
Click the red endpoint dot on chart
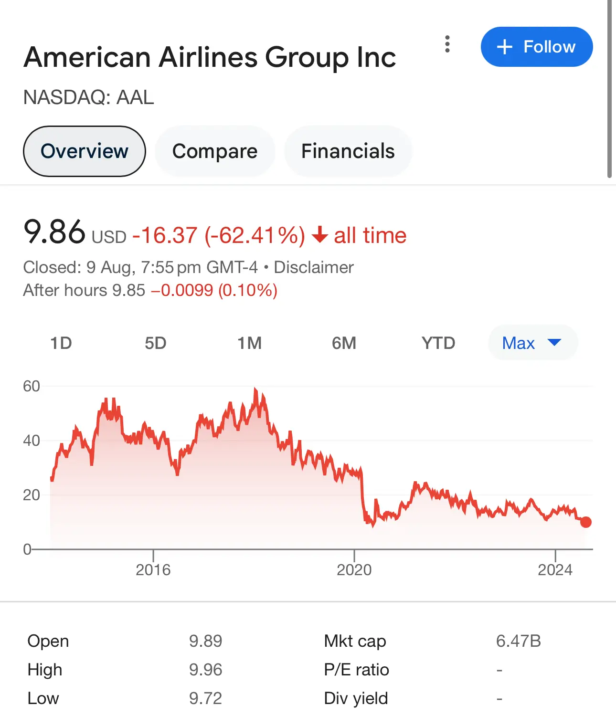[x=586, y=522]
